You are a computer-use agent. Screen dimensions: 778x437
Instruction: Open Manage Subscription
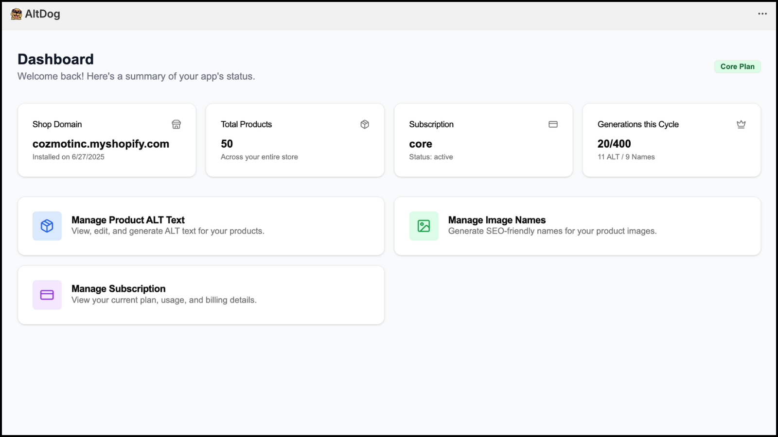(x=201, y=295)
